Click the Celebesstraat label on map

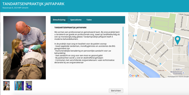pos(164,53)
